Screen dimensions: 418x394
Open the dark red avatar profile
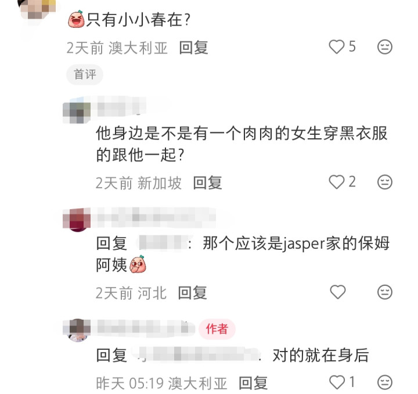click(77, 219)
